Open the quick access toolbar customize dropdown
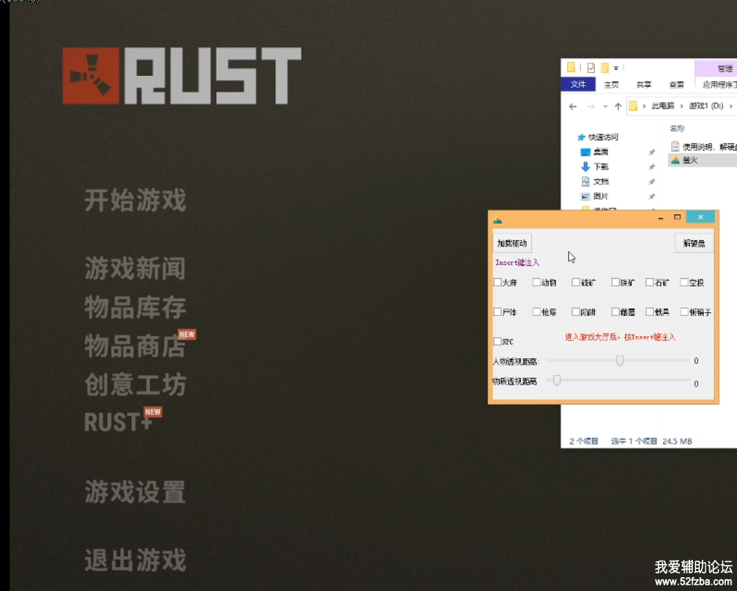 [x=616, y=68]
